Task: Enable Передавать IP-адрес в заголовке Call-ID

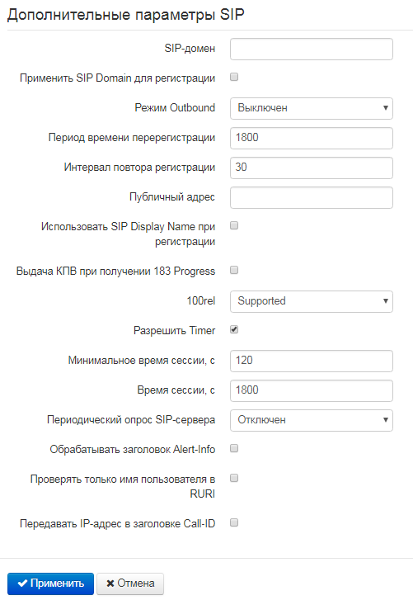Action: point(234,522)
